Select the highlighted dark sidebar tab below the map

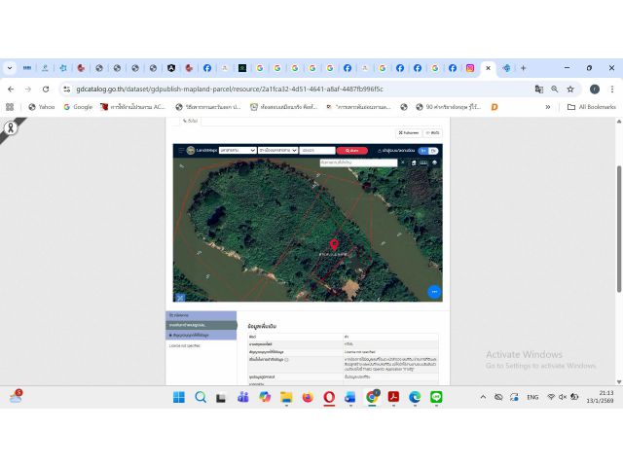[202, 324]
